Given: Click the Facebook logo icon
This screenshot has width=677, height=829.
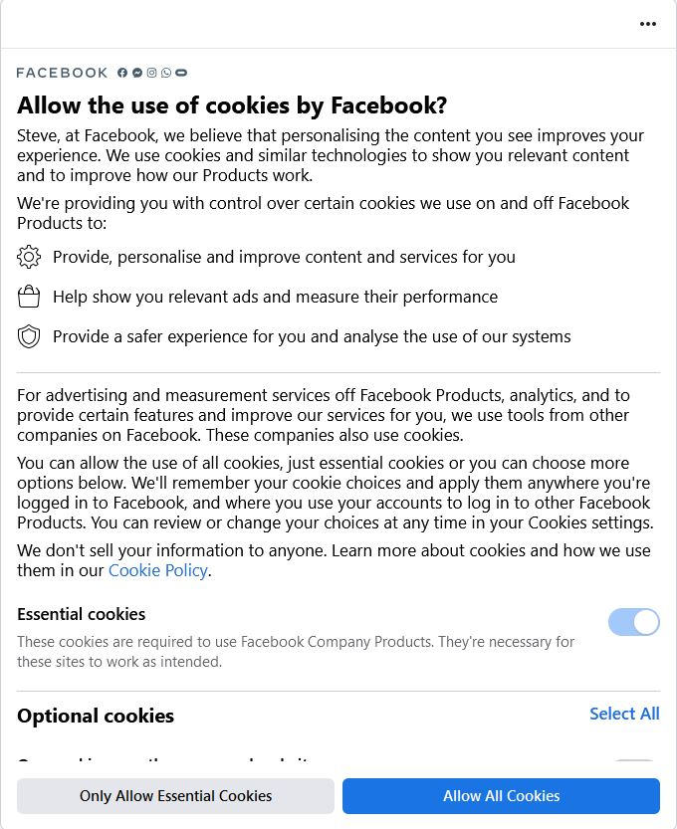Looking at the screenshot, I should click(x=122, y=73).
